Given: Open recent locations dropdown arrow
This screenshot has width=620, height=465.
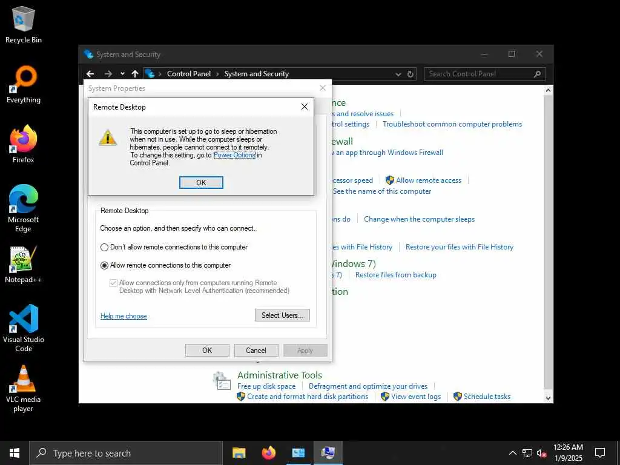Looking at the screenshot, I should (122, 74).
